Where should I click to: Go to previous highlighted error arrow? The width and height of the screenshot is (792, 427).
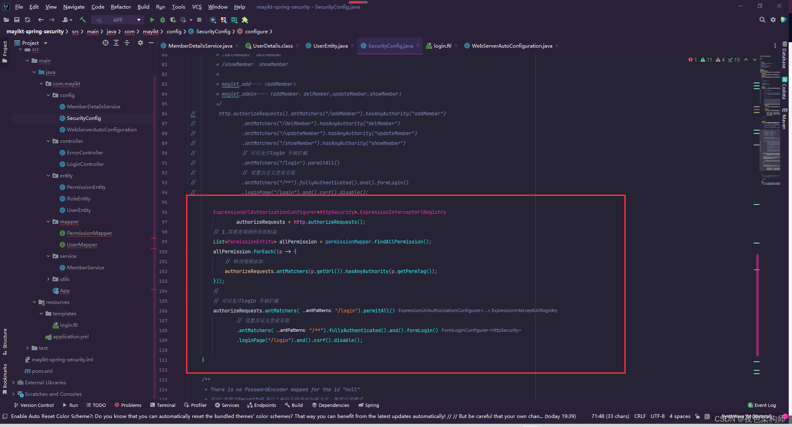(746, 60)
